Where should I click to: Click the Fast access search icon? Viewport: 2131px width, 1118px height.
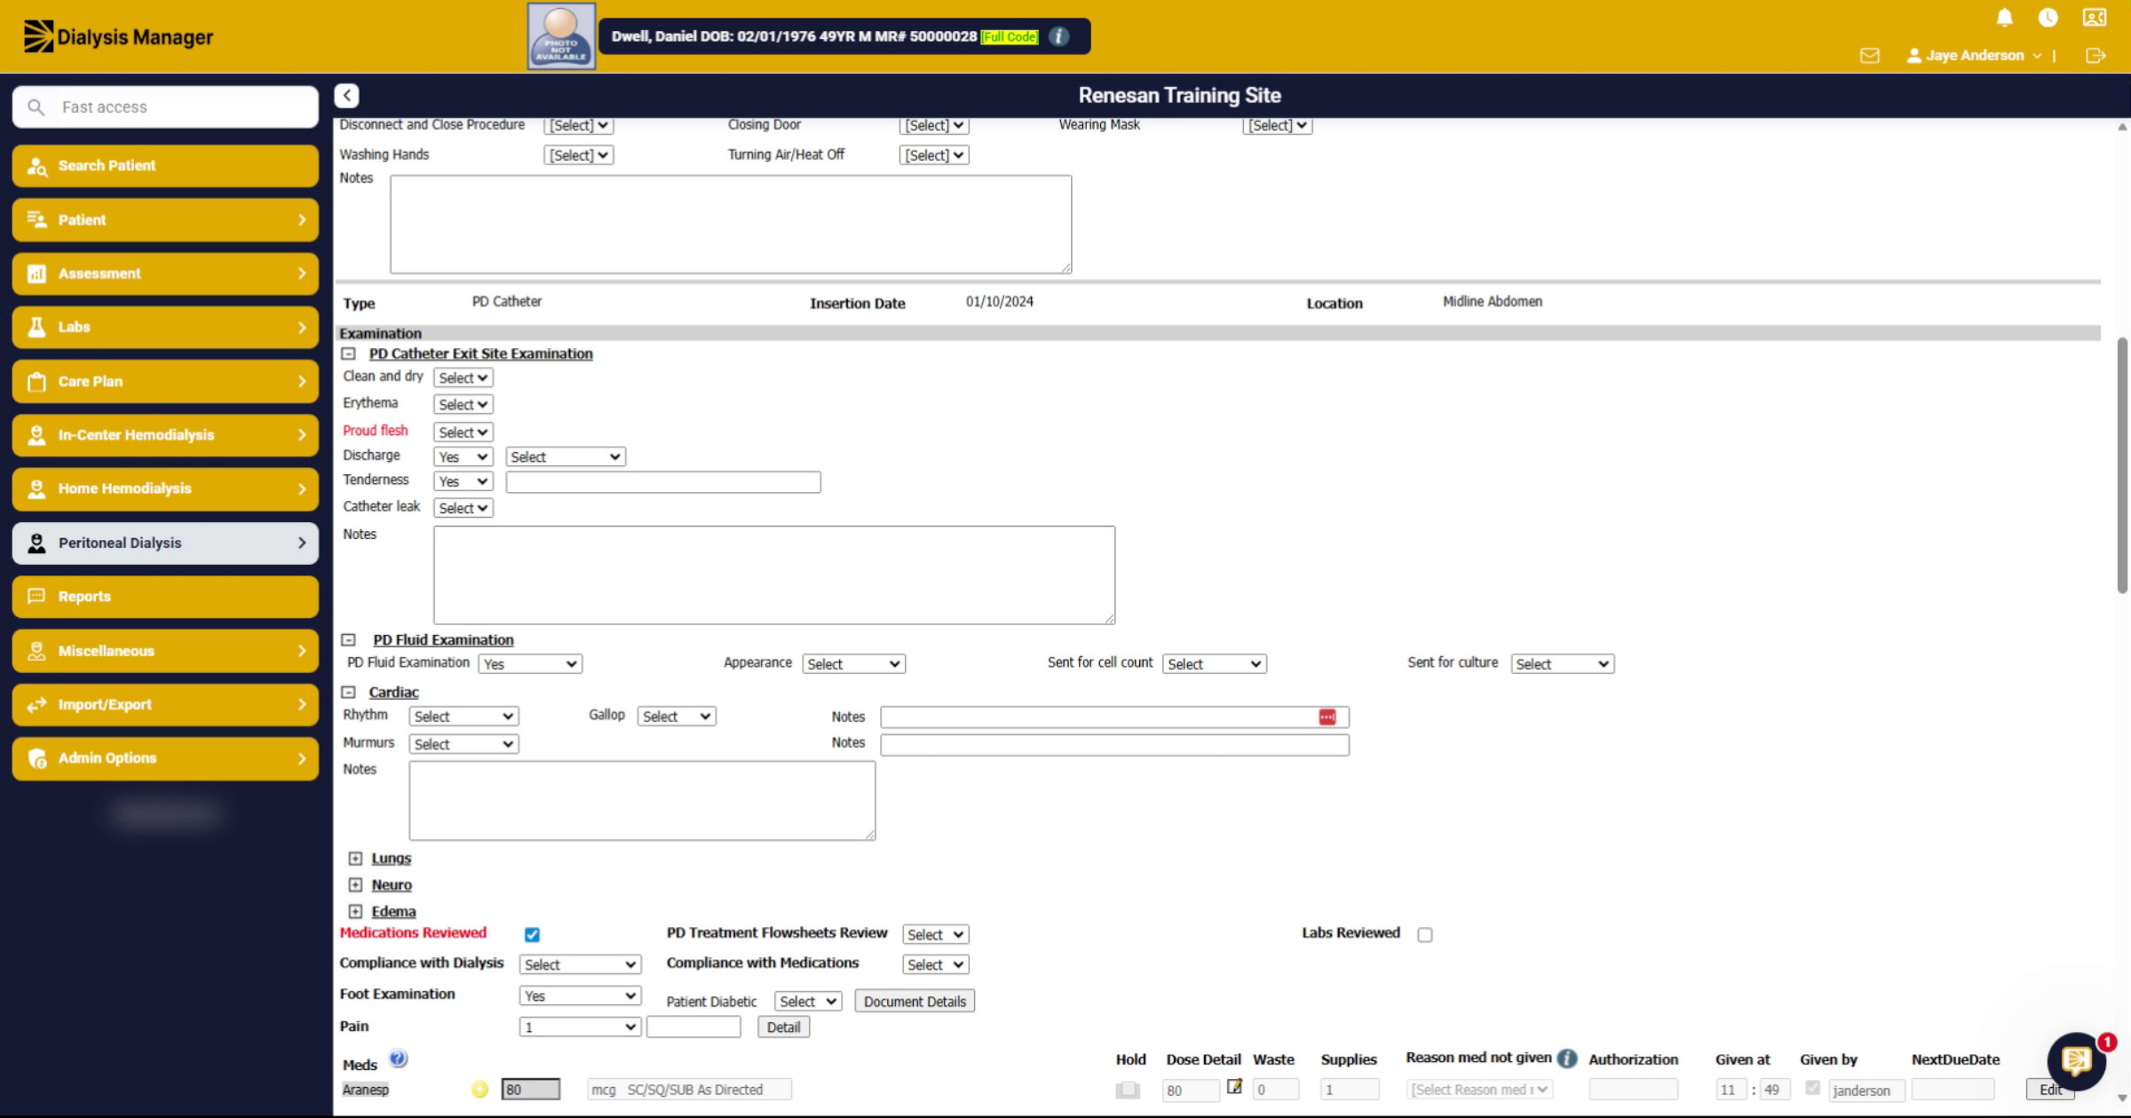36,107
